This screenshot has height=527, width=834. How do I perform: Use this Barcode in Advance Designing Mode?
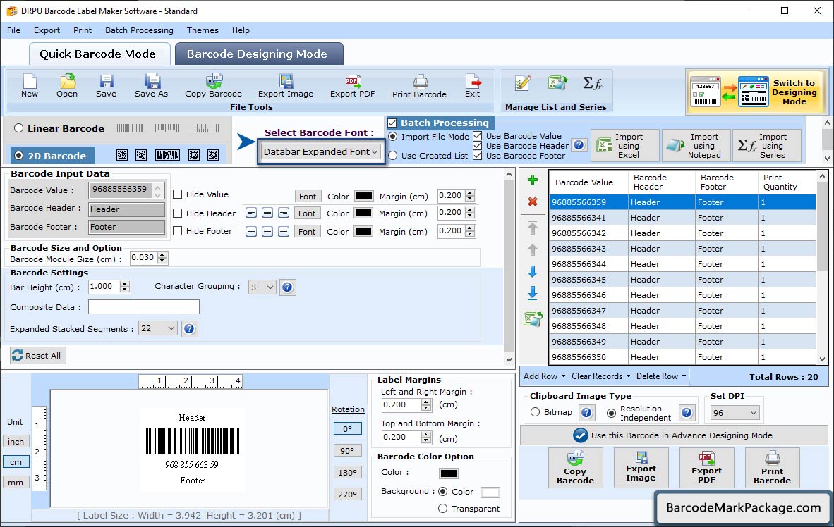(674, 435)
